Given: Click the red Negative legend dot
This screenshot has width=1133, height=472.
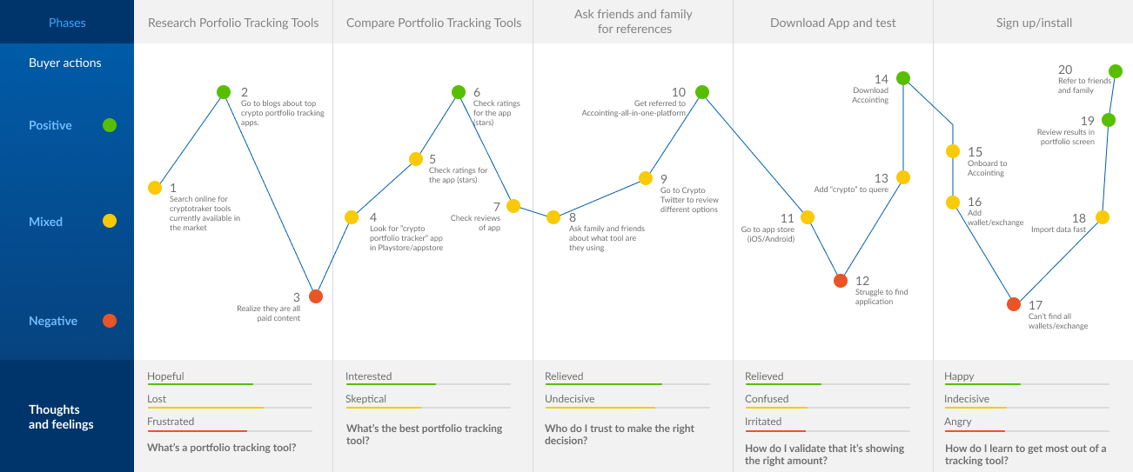Looking at the screenshot, I should tap(110, 321).
